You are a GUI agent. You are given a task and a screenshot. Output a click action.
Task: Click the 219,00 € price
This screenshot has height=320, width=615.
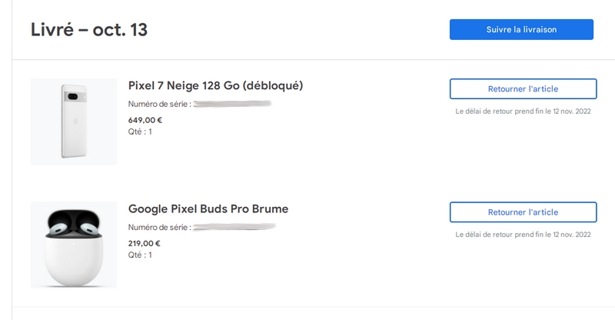[145, 243]
